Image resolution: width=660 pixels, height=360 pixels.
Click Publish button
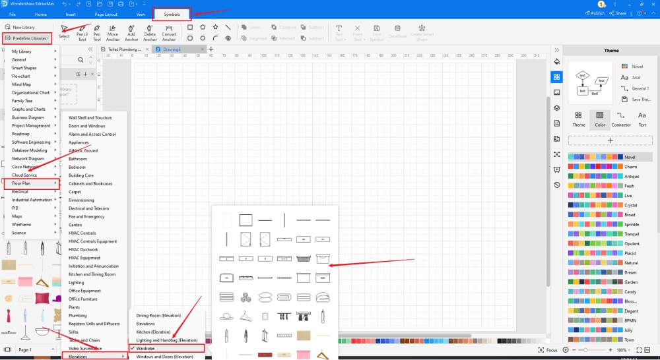tap(595, 13)
